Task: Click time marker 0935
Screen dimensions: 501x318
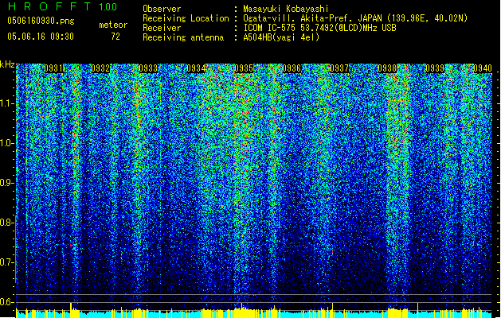Action: point(244,68)
